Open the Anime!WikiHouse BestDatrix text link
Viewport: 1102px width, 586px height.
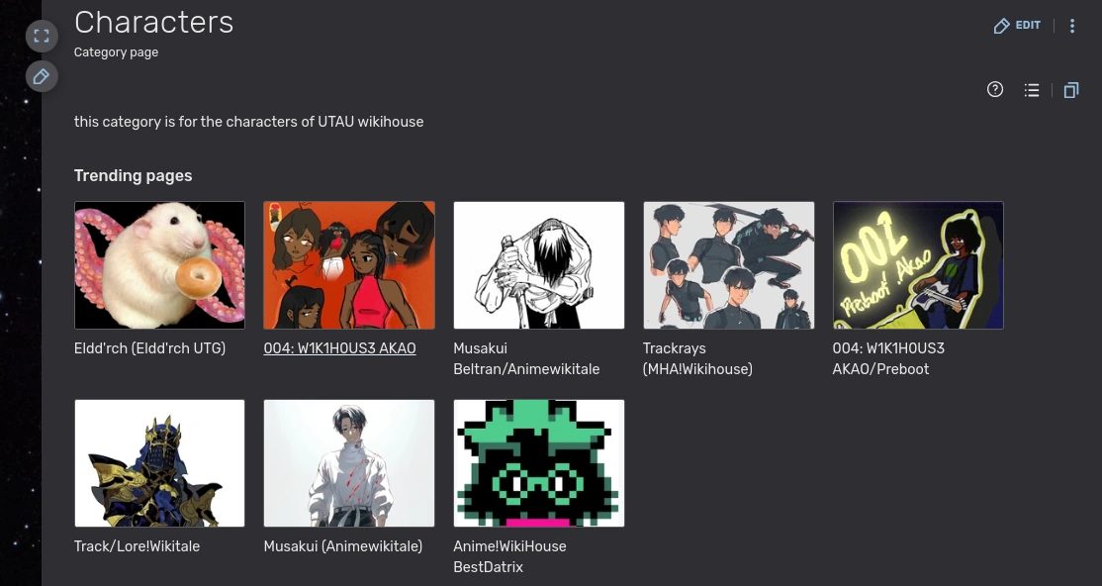click(x=509, y=556)
